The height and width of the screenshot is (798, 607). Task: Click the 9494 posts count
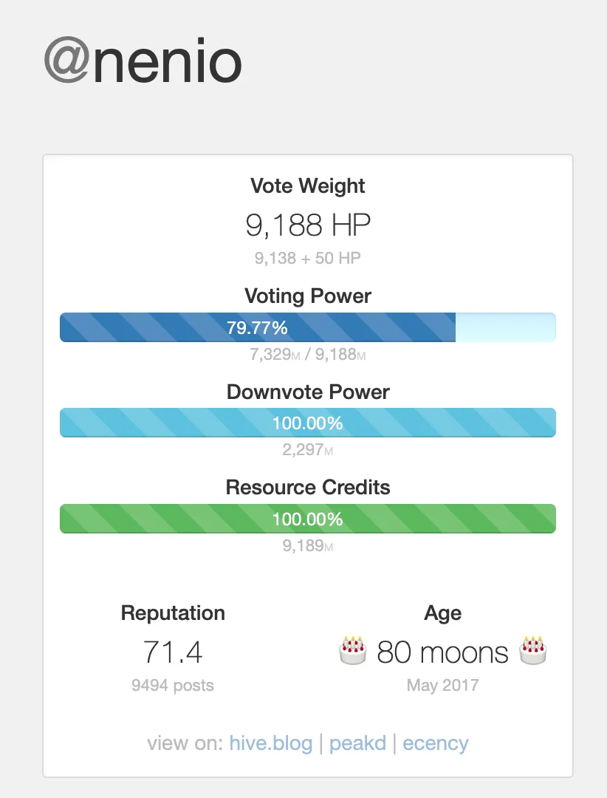173,685
